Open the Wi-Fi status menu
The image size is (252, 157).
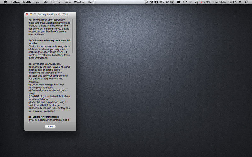click(x=185, y=2)
